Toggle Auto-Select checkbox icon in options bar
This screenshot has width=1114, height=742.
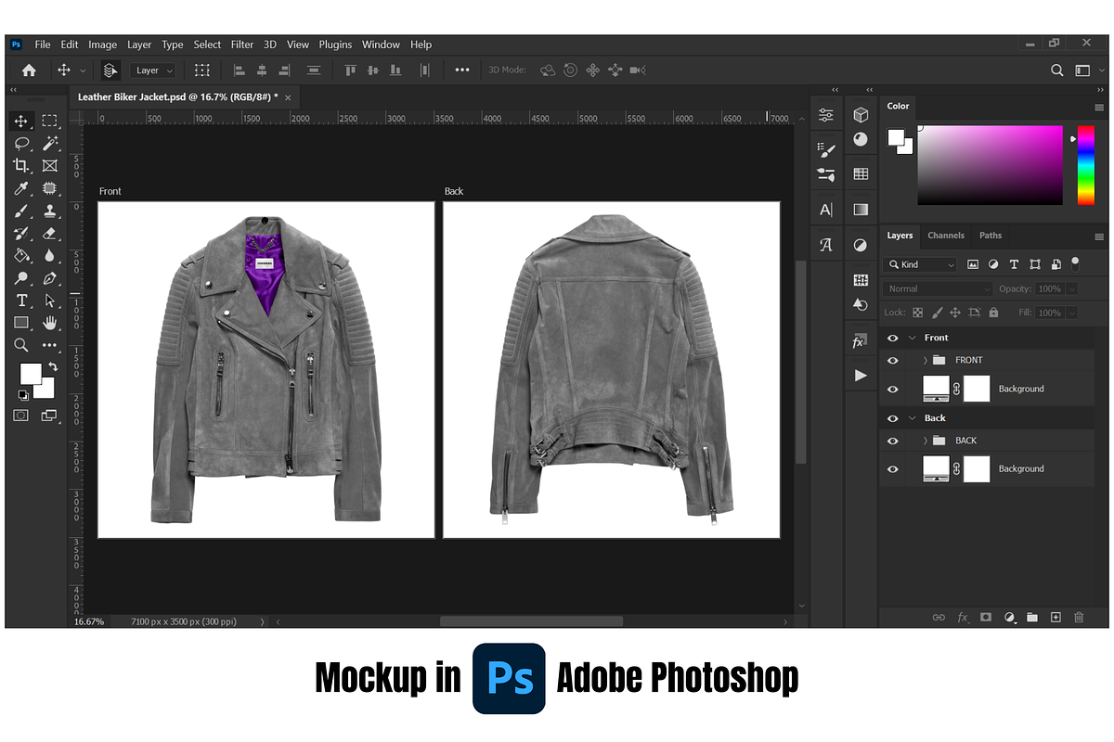[x=110, y=70]
